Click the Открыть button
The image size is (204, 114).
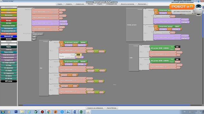(x=100, y=4)
